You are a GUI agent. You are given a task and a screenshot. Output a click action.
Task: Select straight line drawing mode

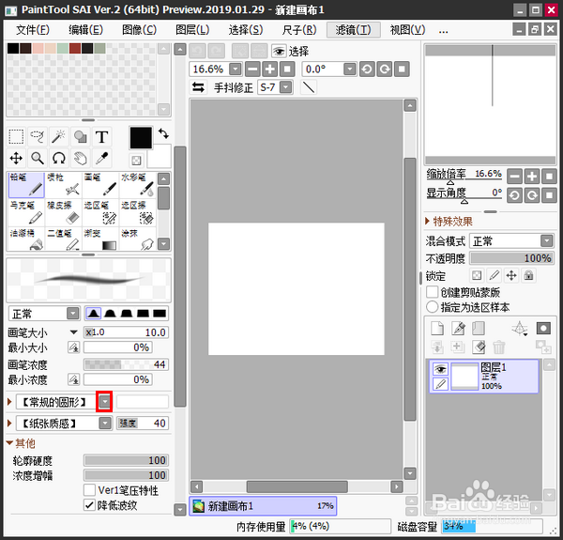coord(309,87)
